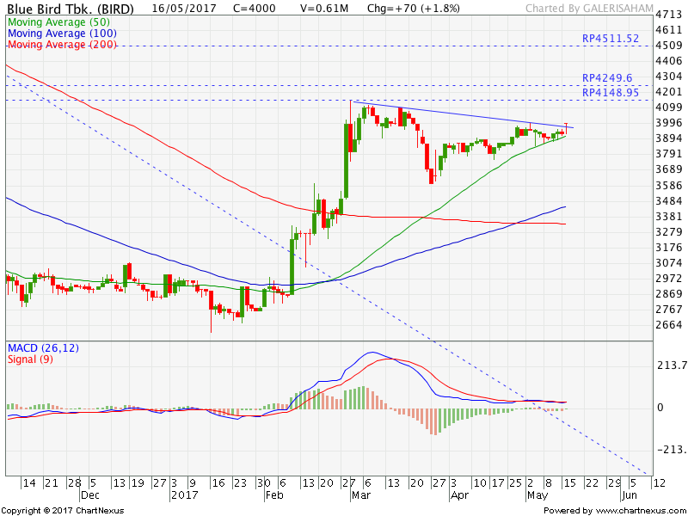688x516 pixels.
Task: Click the Blue Bird Tbk. (BIRD) chart title
Action: tap(70, 8)
